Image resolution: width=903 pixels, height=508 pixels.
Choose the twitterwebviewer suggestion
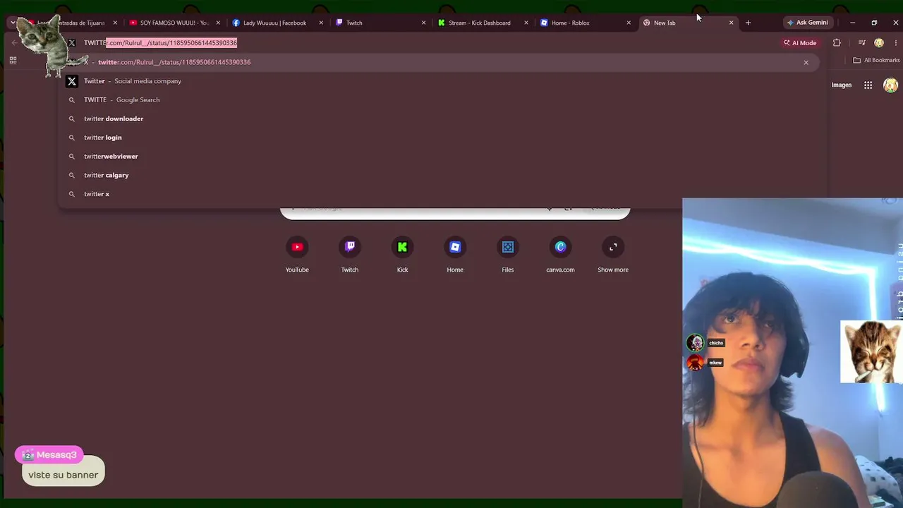[x=439, y=156]
